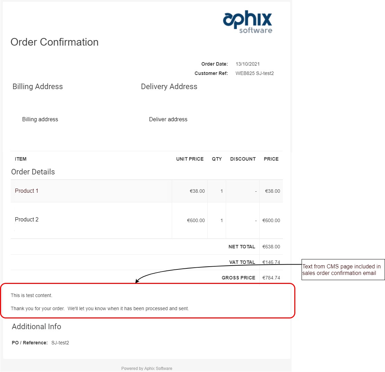Screen dimensions: 385x372
Task: Open the Product 1 link
Action: point(27,191)
